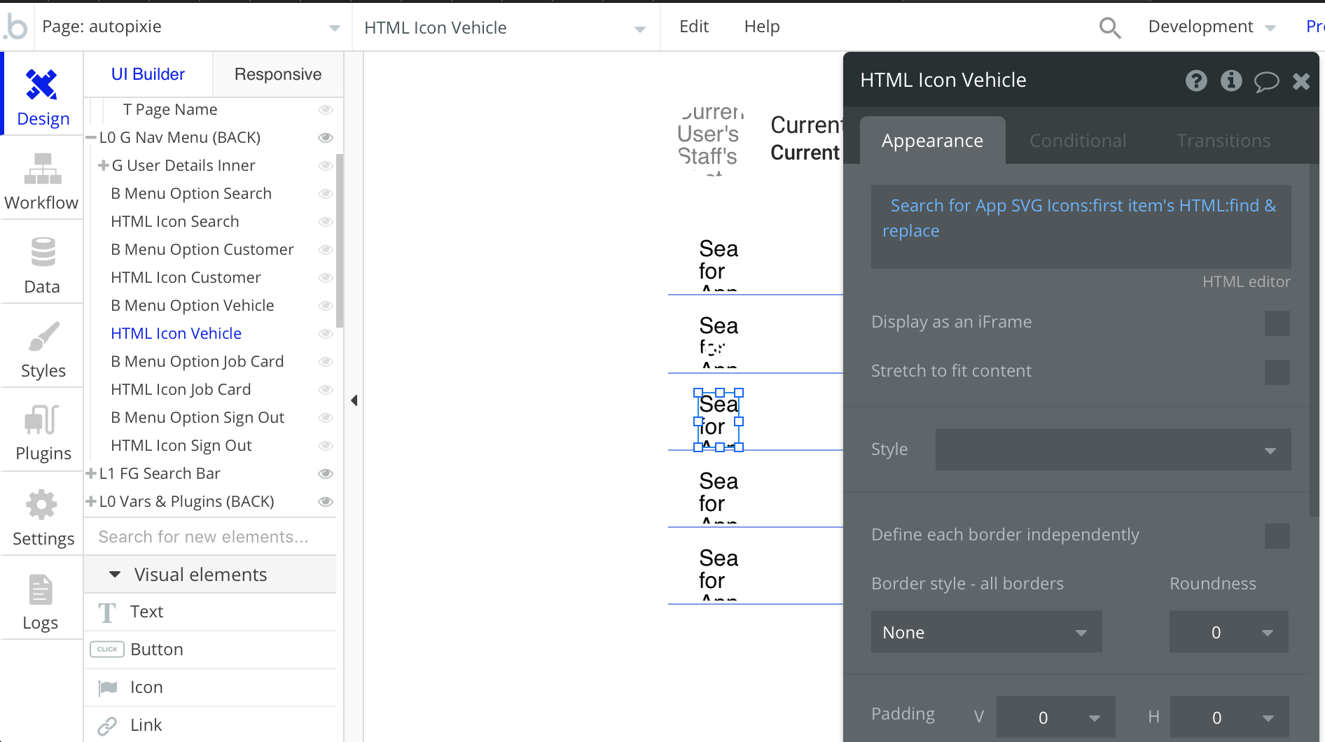The image size is (1325, 742).
Task: Select HTML Icon Job Card element
Action: (x=181, y=389)
